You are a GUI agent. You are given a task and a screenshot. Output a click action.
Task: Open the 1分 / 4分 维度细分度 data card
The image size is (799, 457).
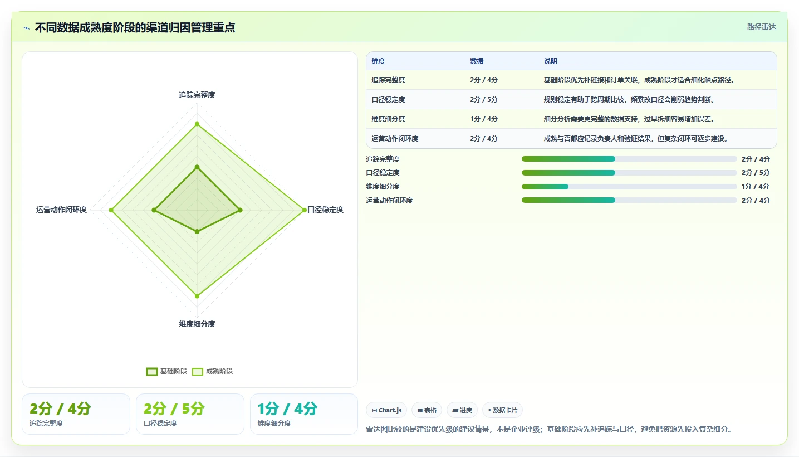tap(304, 414)
